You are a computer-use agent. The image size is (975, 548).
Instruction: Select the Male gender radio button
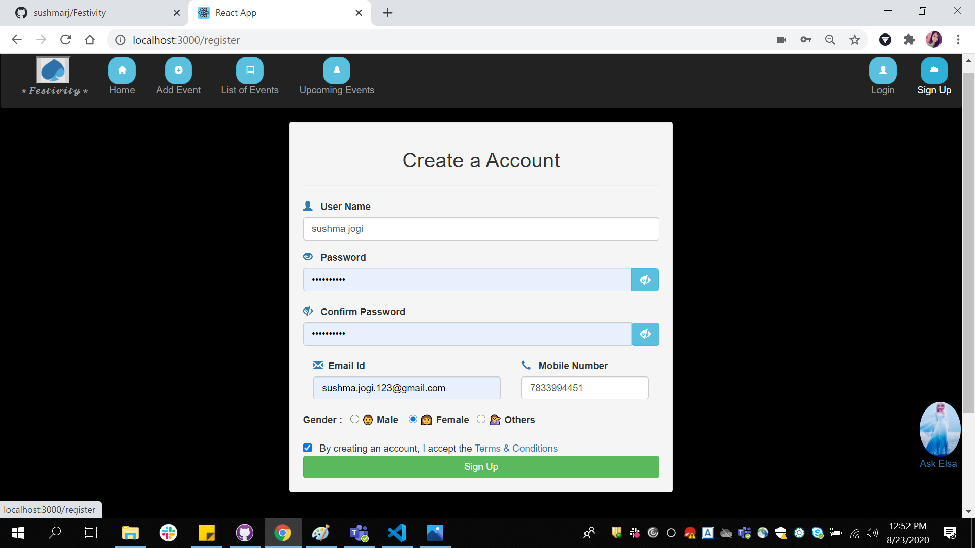pos(354,419)
